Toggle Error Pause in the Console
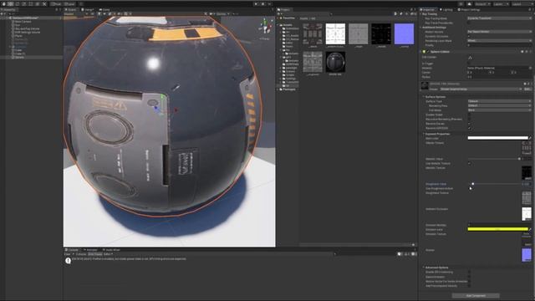Viewport: 535px width, 301px height. pos(95,254)
